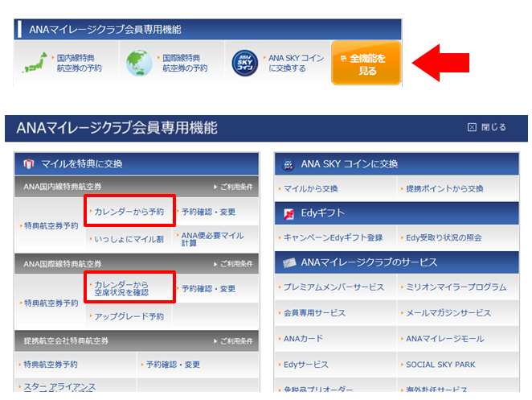Viewport: 532px width, 400px height.
Task: Open Edy受取り状況の照会 link
Action: 444,237
